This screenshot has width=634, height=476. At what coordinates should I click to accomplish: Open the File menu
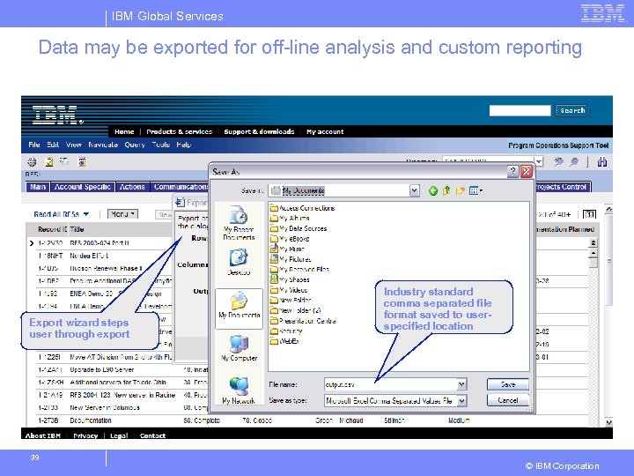[34, 145]
